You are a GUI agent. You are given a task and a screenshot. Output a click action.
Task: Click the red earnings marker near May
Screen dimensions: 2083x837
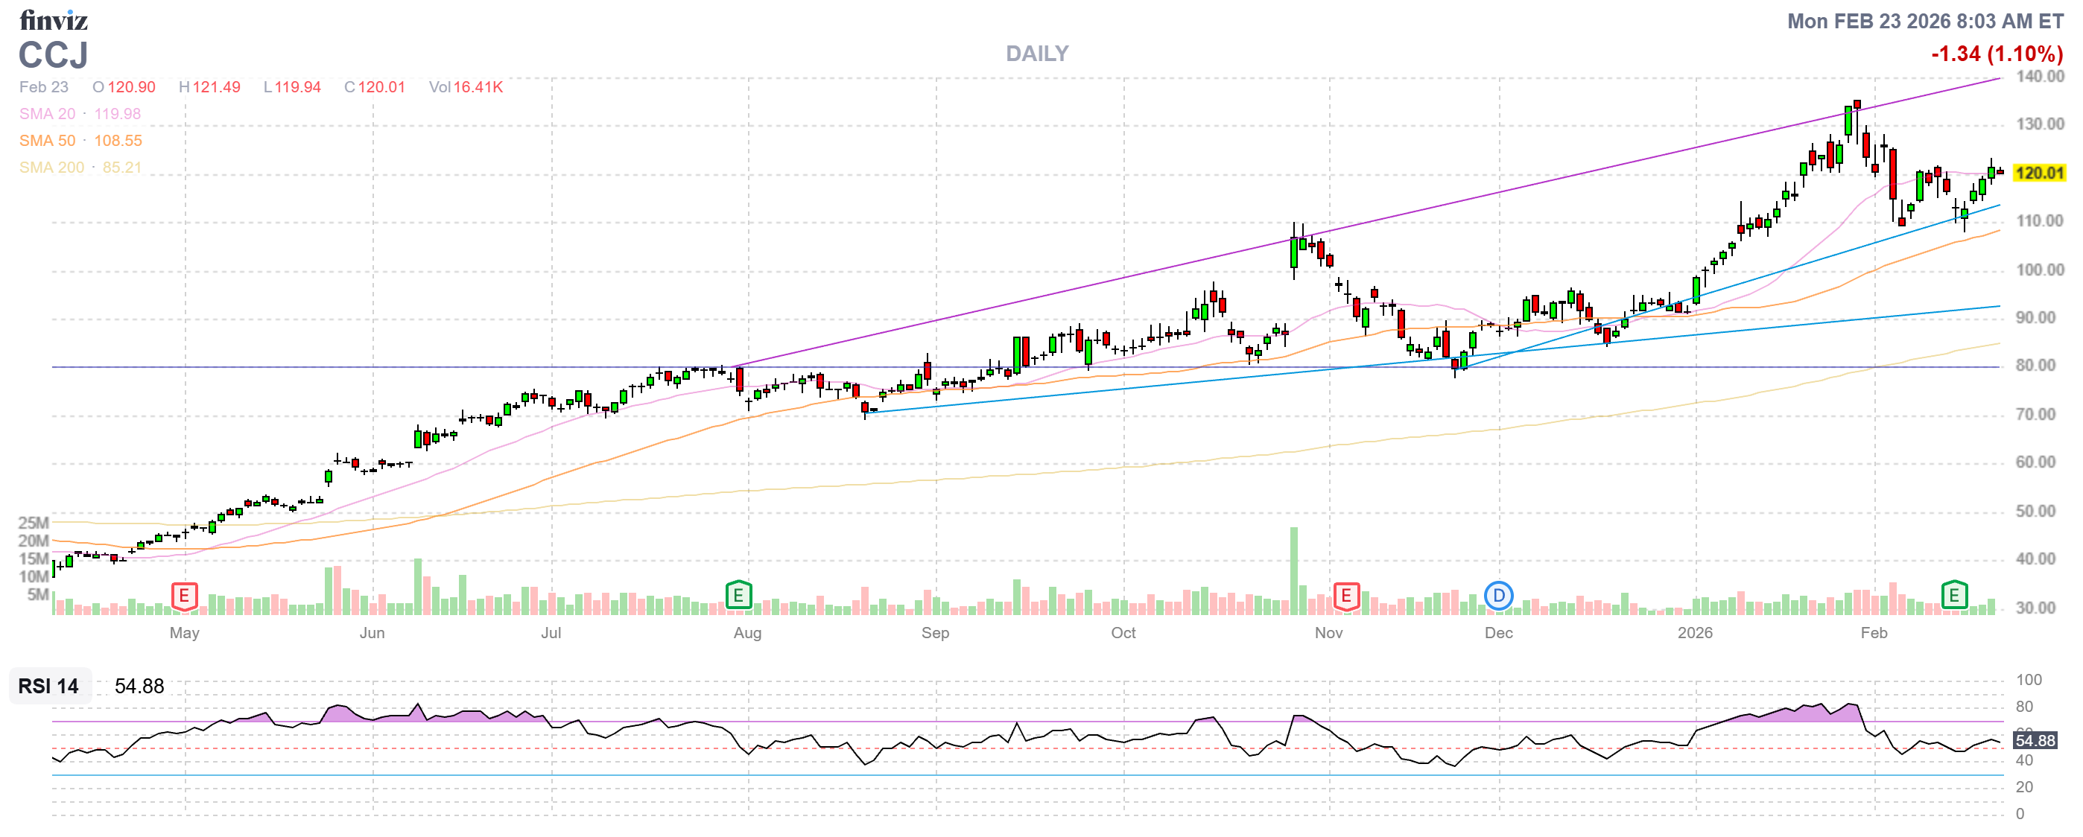coord(184,596)
